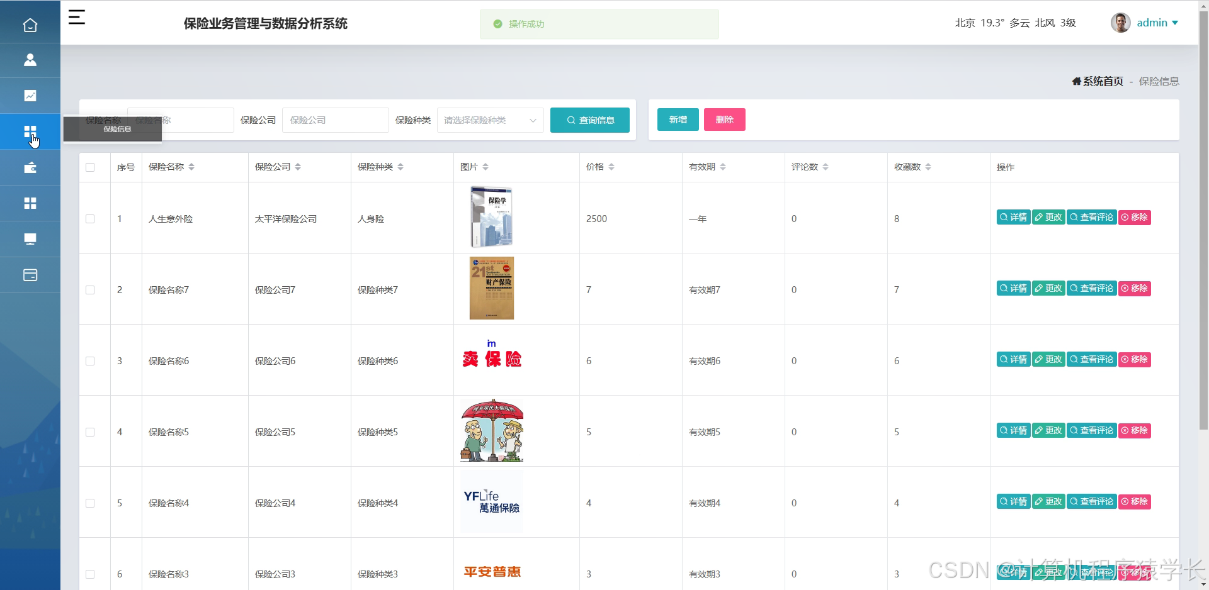This screenshot has width=1209, height=590.
Task: Sort by 保险种类 column arrows
Action: click(400, 167)
